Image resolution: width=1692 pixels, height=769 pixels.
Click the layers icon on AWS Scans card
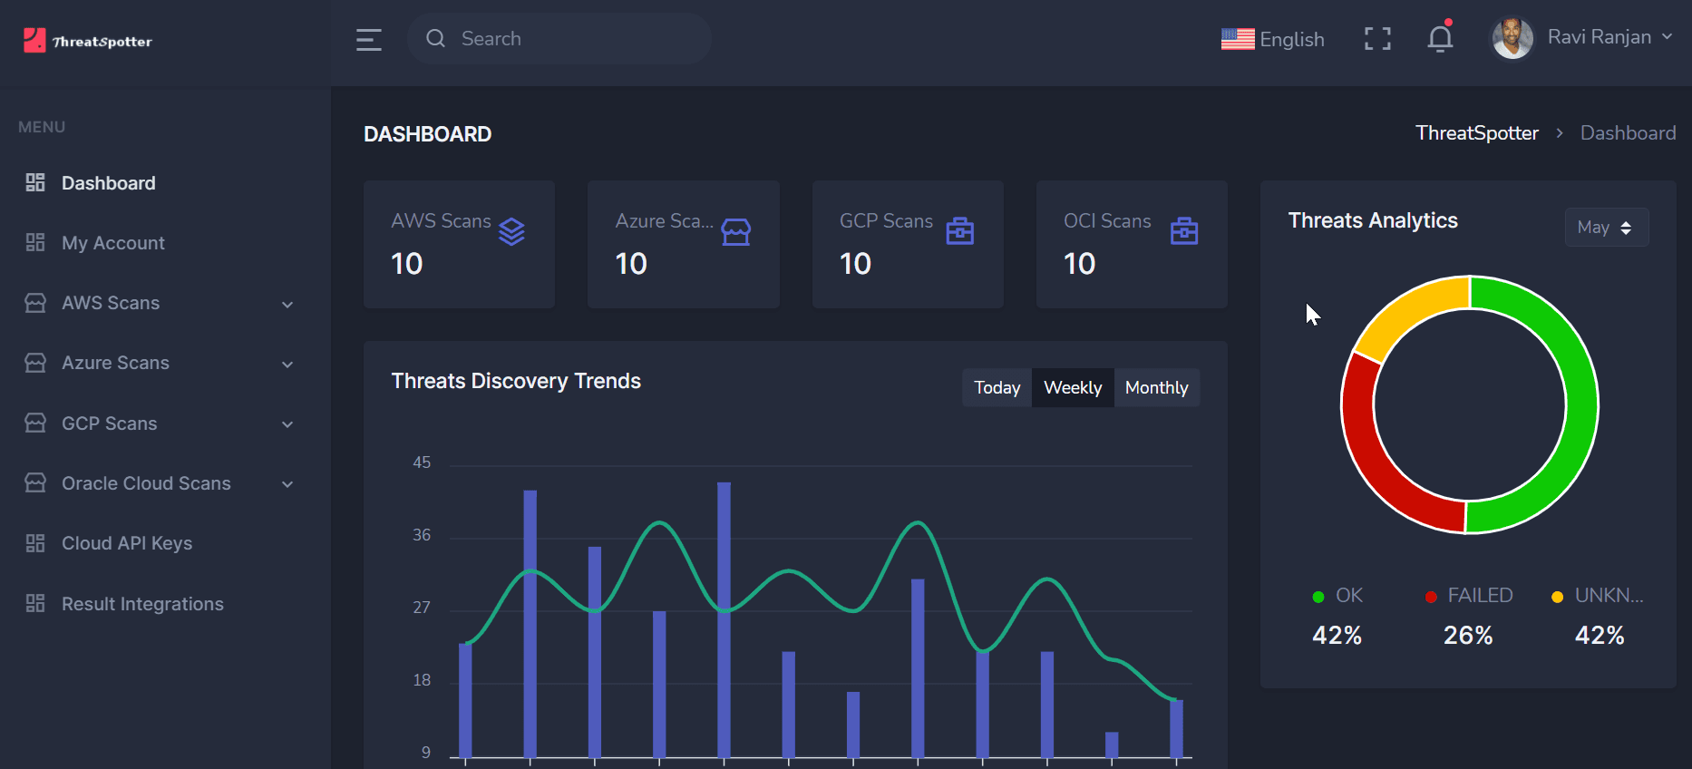point(511,232)
